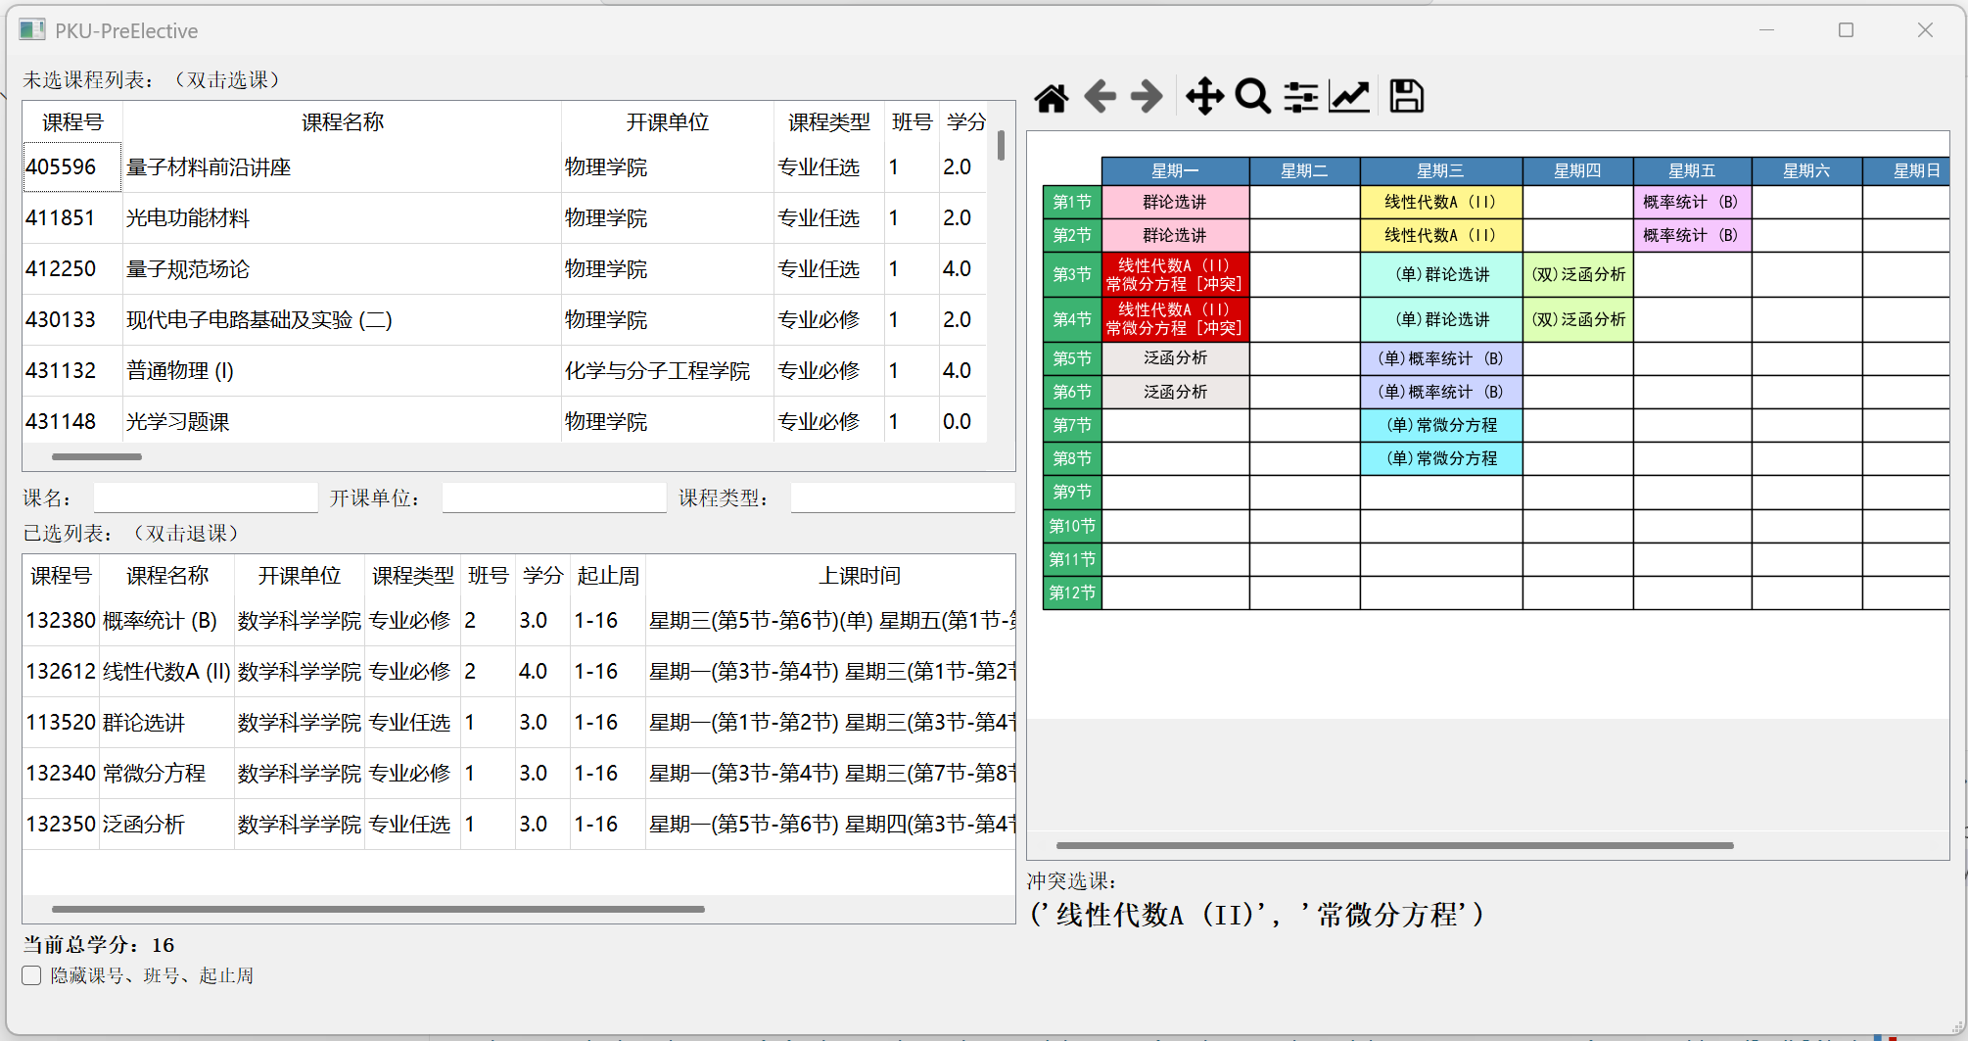Click the 课名 search input field
Viewport: 1968px width, 1041px height.
(x=206, y=497)
